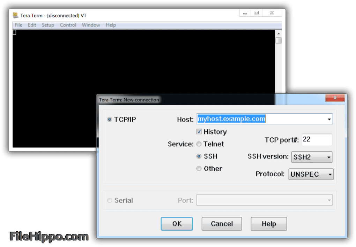Select the TCP/IP connection type
The width and height of the screenshot is (356, 247).
pos(109,119)
